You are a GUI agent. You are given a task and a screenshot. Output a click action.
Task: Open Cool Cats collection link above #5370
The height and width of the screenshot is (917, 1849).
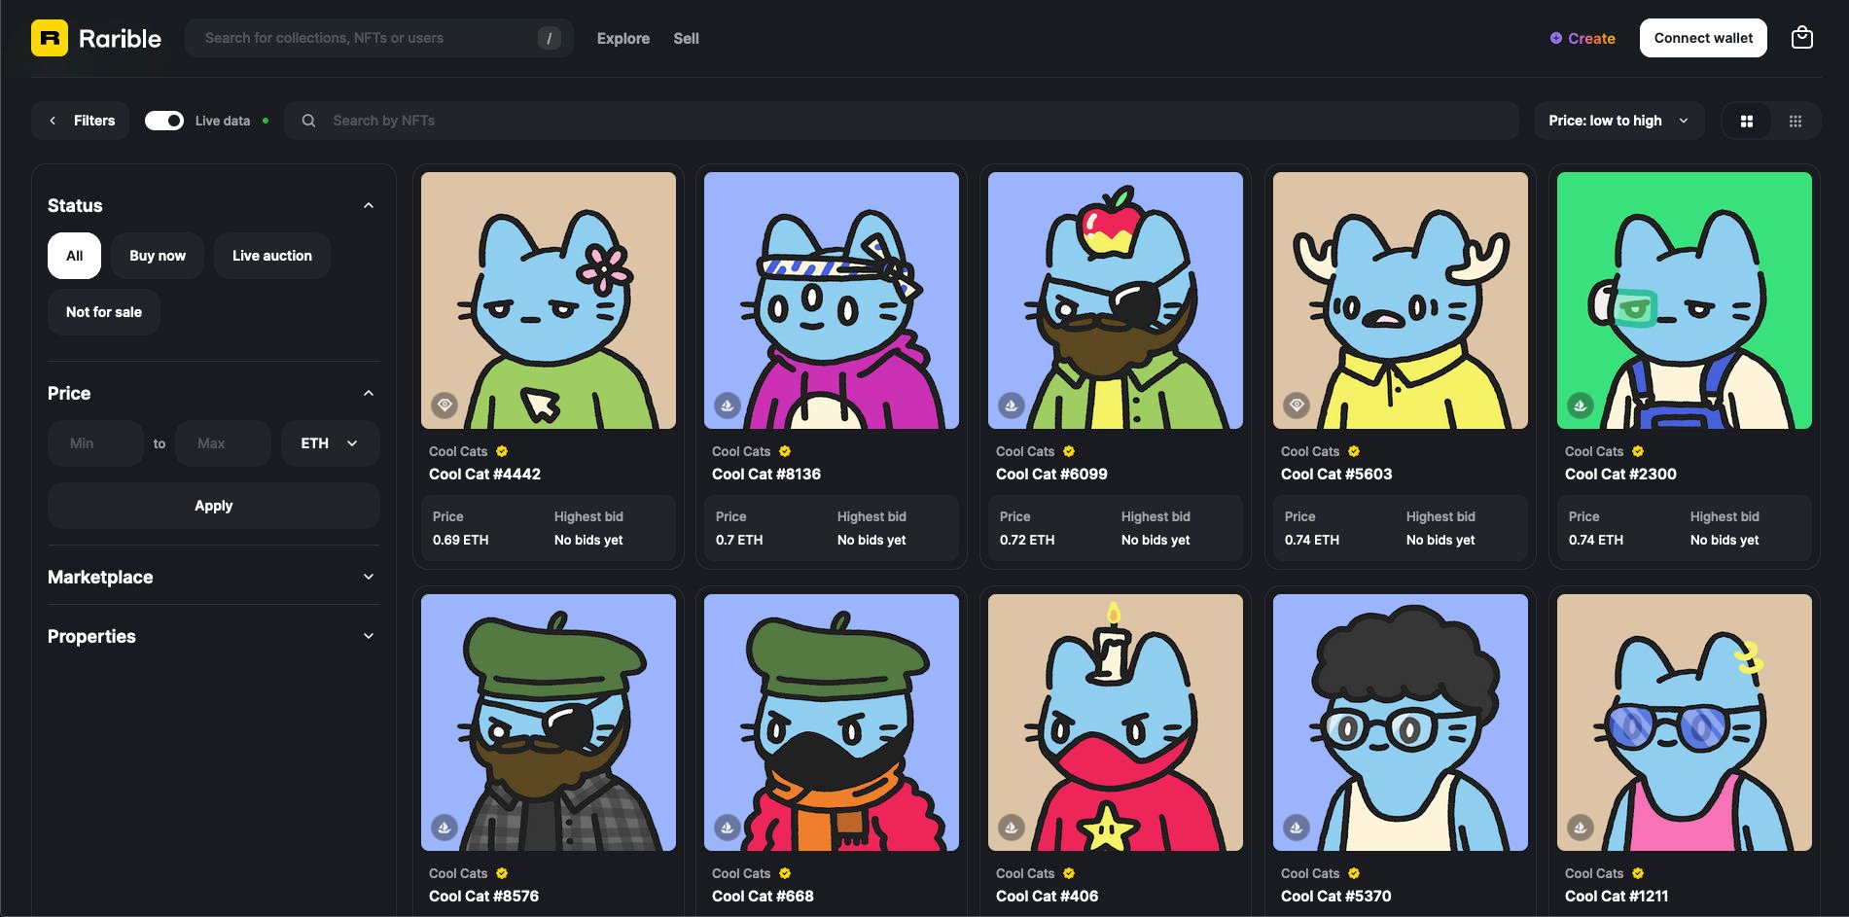(1310, 873)
